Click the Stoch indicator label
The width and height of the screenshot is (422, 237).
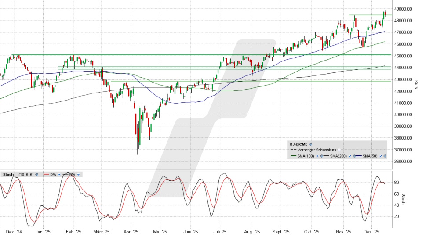click(8, 175)
